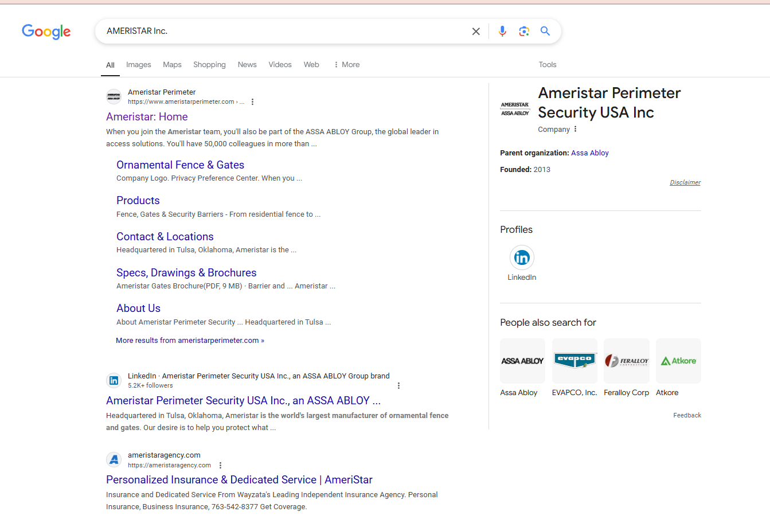Open the Tools search options
Viewport: 770px width, 531px height.
tap(548, 65)
